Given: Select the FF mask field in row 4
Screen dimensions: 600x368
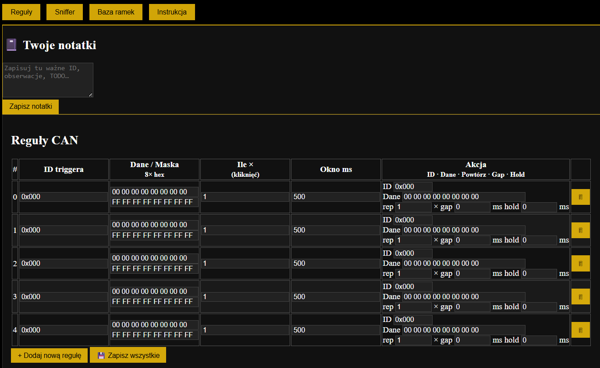Looking at the screenshot, I should click(x=154, y=335).
